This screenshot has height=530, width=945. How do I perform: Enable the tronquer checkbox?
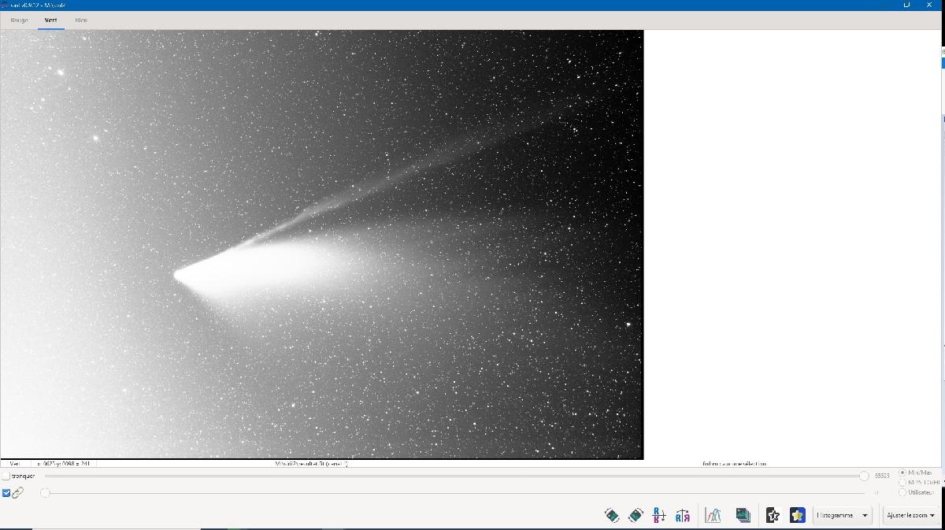click(x=6, y=476)
